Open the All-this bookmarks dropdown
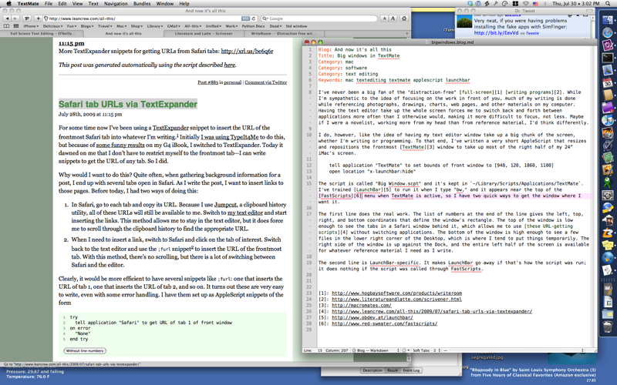 click(193, 26)
